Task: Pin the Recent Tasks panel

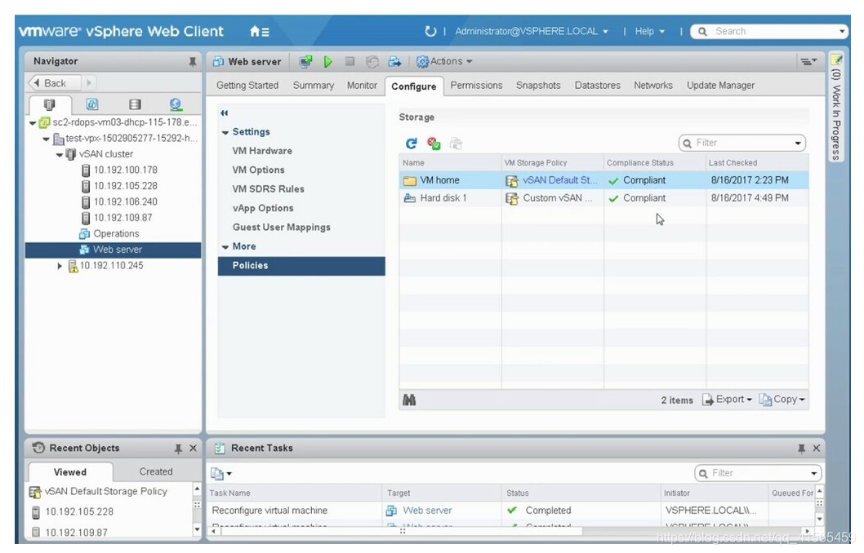Action: tap(802, 449)
